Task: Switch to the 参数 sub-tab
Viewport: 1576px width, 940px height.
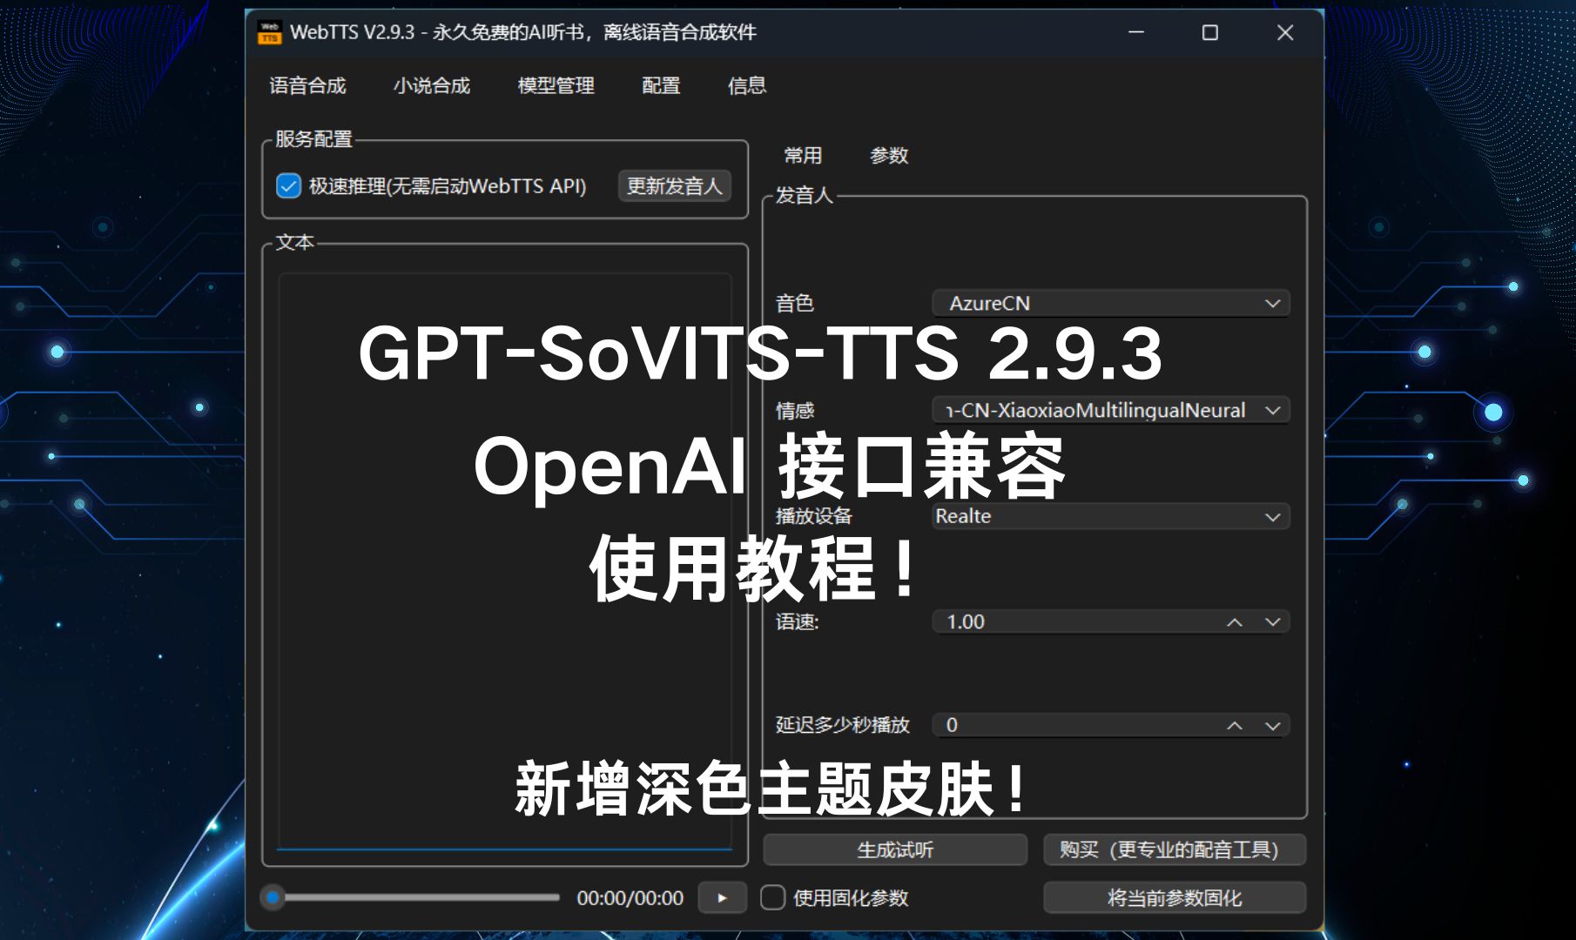Action: [889, 155]
